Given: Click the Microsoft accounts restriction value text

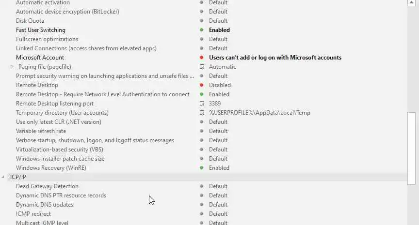Looking at the screenshot, I should pyautogui.click(x=275, y=58).
